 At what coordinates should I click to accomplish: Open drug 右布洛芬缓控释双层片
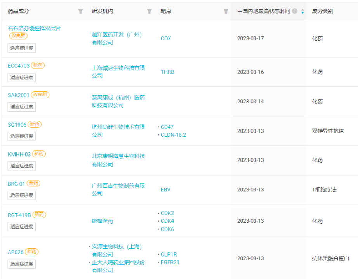(34, 28)
